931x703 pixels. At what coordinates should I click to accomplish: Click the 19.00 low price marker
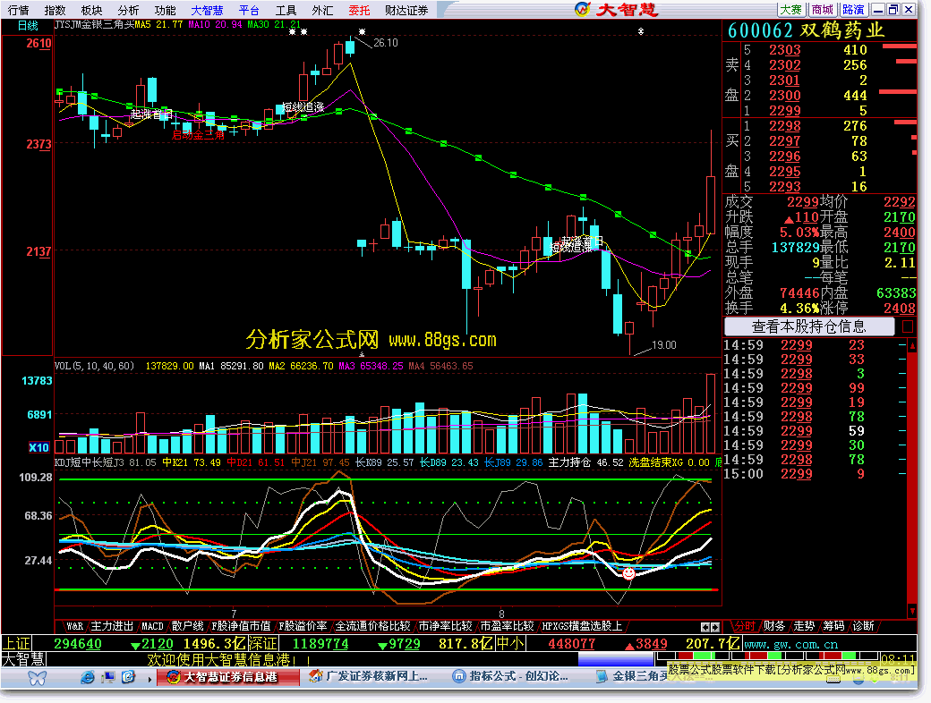coord(664,344)
